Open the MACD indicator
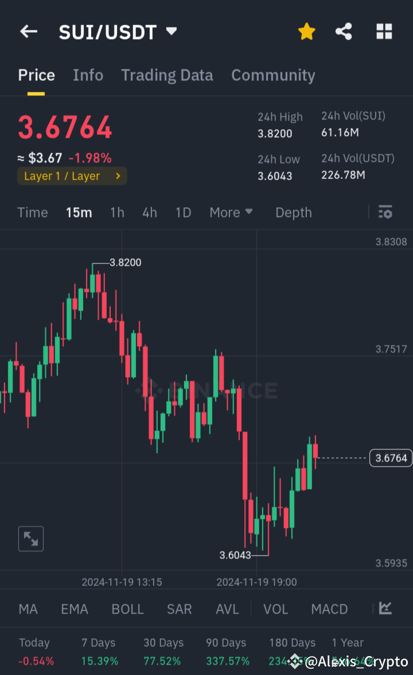Screen dimensions: 413x675 click(329, 608)
